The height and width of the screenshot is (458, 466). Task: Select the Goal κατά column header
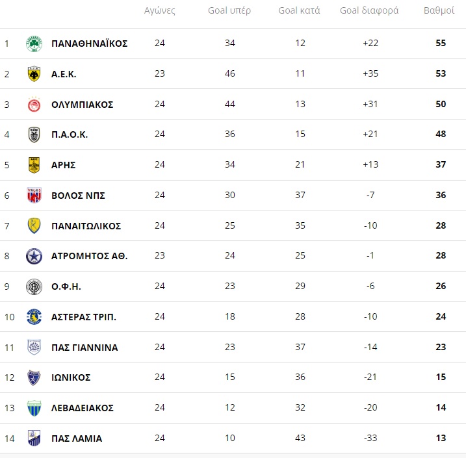coord(299,10)
